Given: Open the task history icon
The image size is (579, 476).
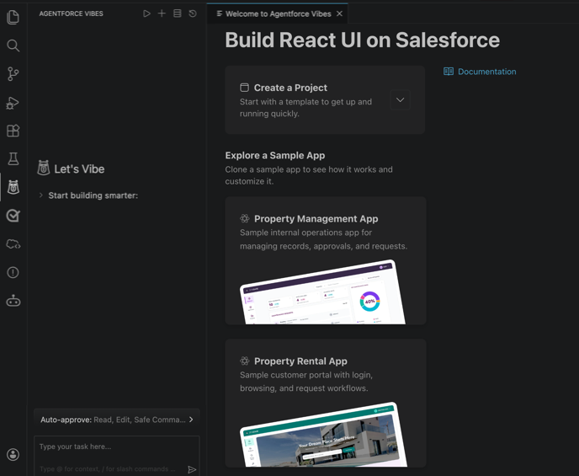Looking at the screenshot, I should tap(193, 13).
